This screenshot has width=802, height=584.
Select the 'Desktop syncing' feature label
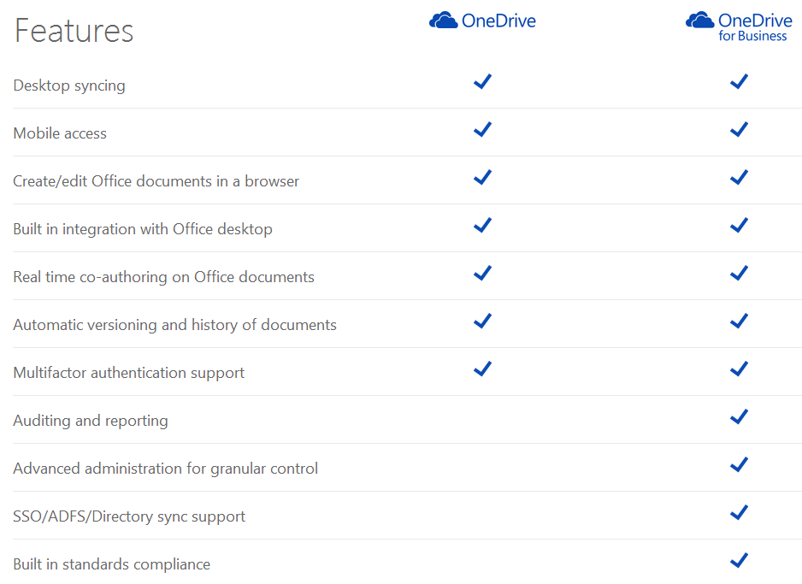pos(69,86)
